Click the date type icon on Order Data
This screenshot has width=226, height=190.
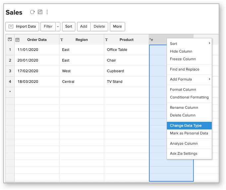click(17, 40)
